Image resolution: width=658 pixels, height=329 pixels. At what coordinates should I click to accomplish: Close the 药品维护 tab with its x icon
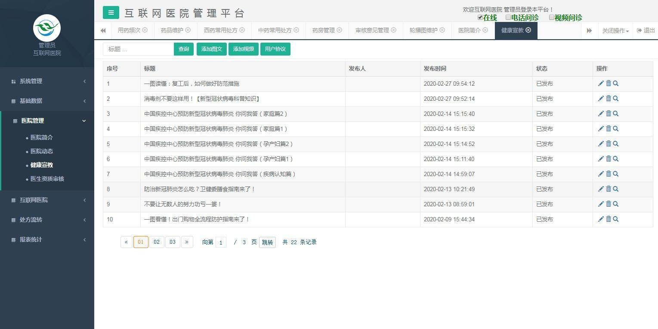(188, 30)
